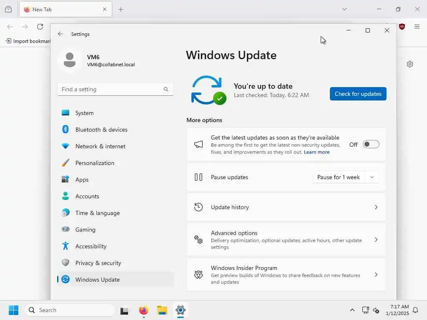
Task: Select Apps text in the sidebar
Action: (82, 180)
